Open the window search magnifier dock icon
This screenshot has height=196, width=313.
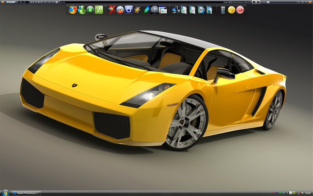coord(163,10)
